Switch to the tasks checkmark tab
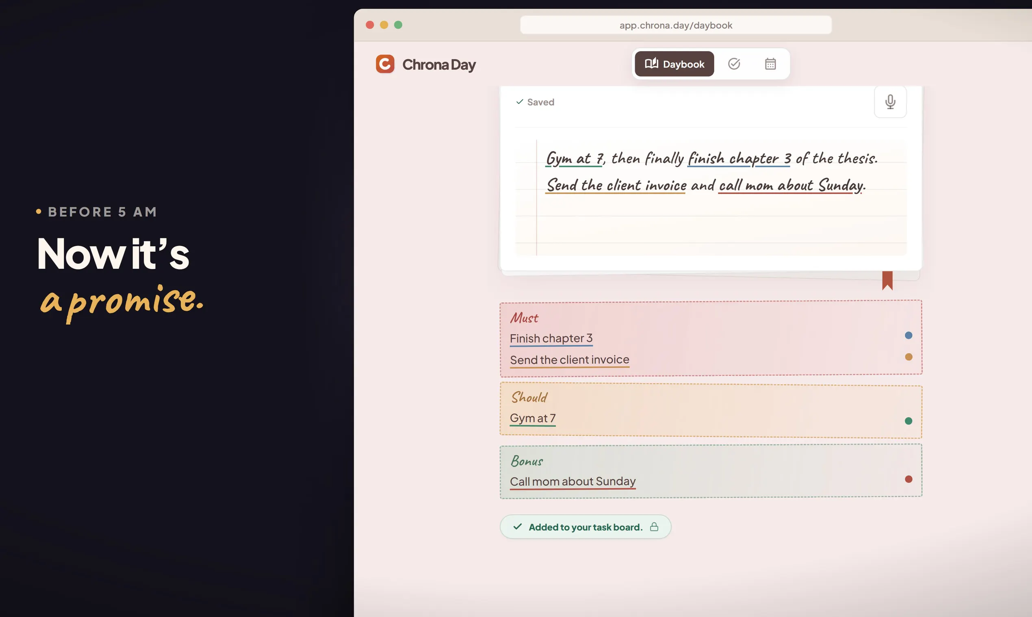1032x617 pixels. click(734, 64)
